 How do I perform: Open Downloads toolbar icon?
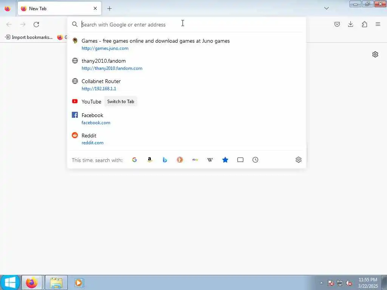(350, 24)
